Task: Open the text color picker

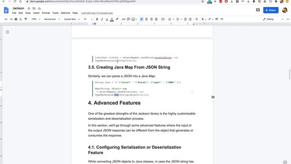Action: [112, 19]
